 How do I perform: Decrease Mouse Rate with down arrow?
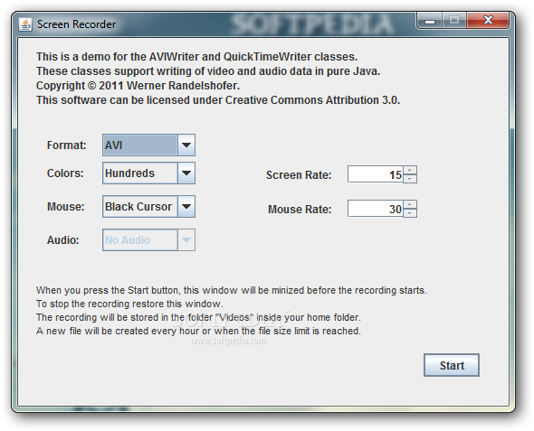(410, 213)
